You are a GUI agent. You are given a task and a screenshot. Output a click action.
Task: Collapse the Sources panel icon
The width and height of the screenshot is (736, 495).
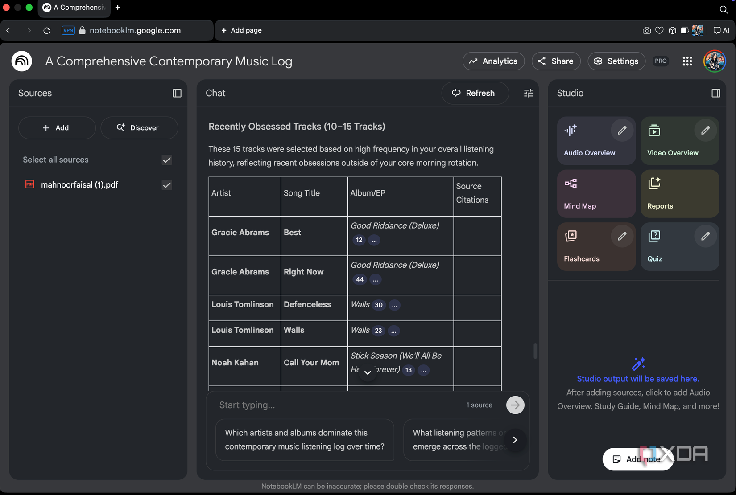click(x=177, y=93)
